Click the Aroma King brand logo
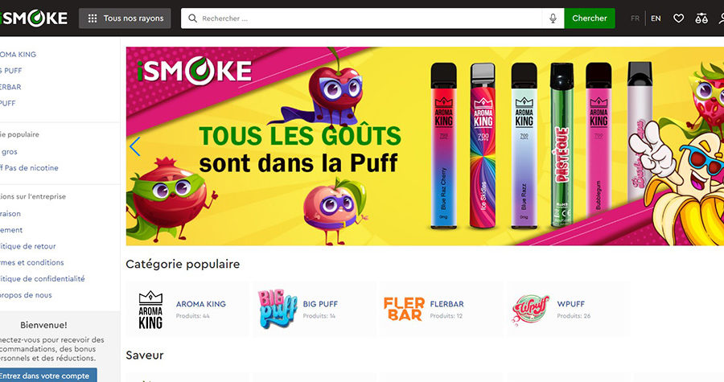Viewport: 724px width, 382px height. tap(150, 310)
